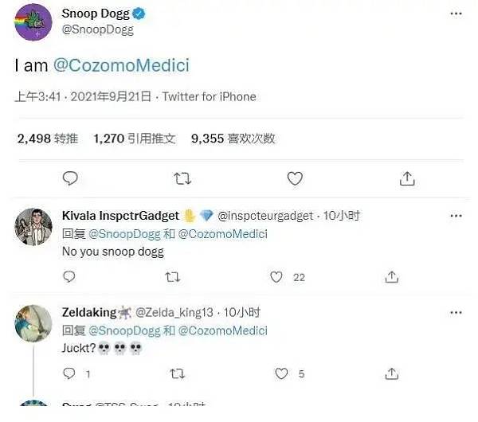
Task: Open more options on Zeldaking's reply
Action: point(455,312)
